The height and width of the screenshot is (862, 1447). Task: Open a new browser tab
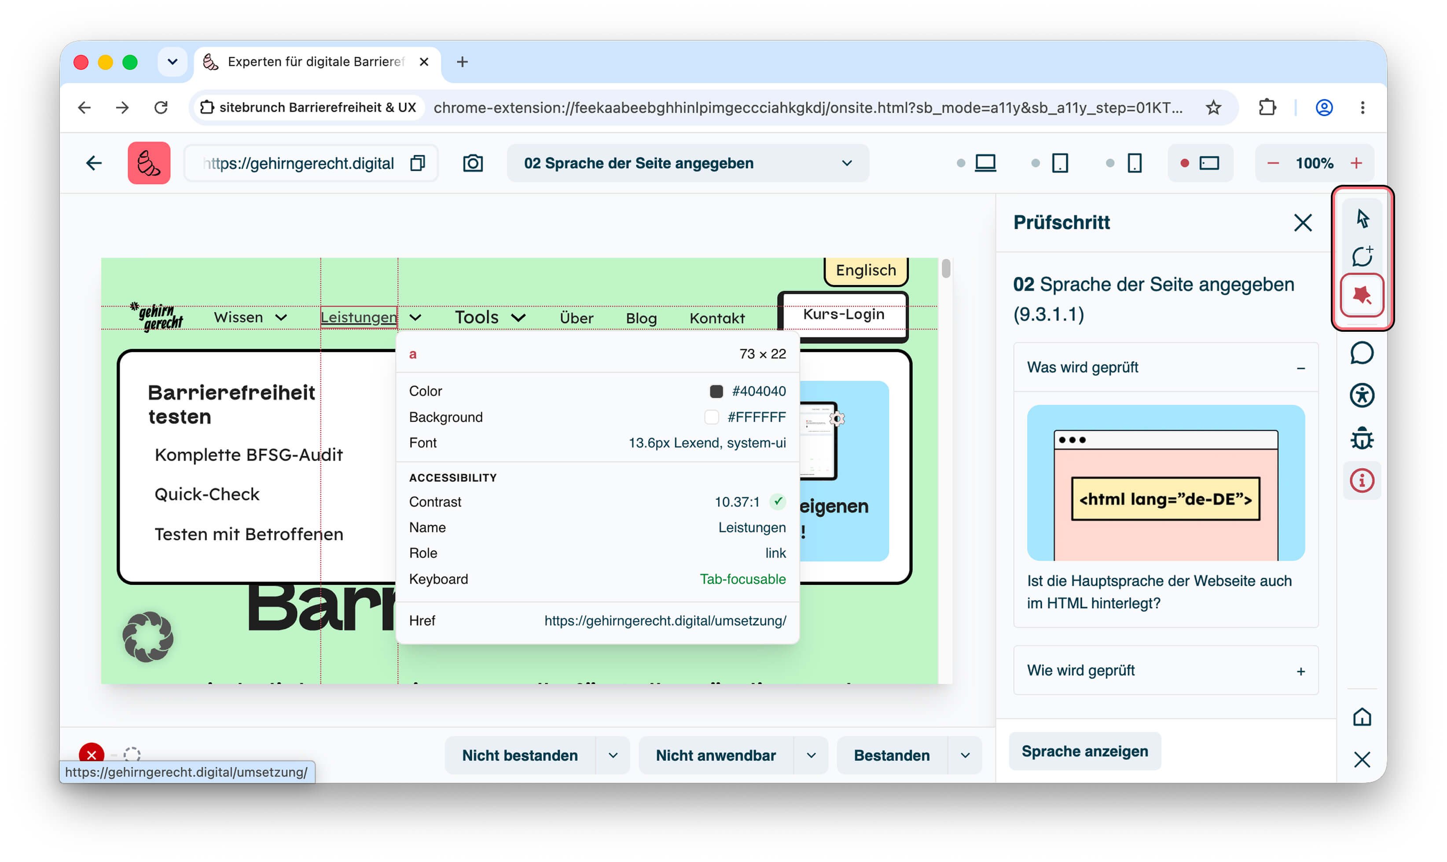pyautogui.click(x=462, y=62)
